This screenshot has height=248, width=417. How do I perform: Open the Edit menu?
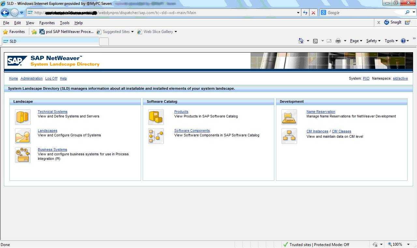click(x=18, y=23)
